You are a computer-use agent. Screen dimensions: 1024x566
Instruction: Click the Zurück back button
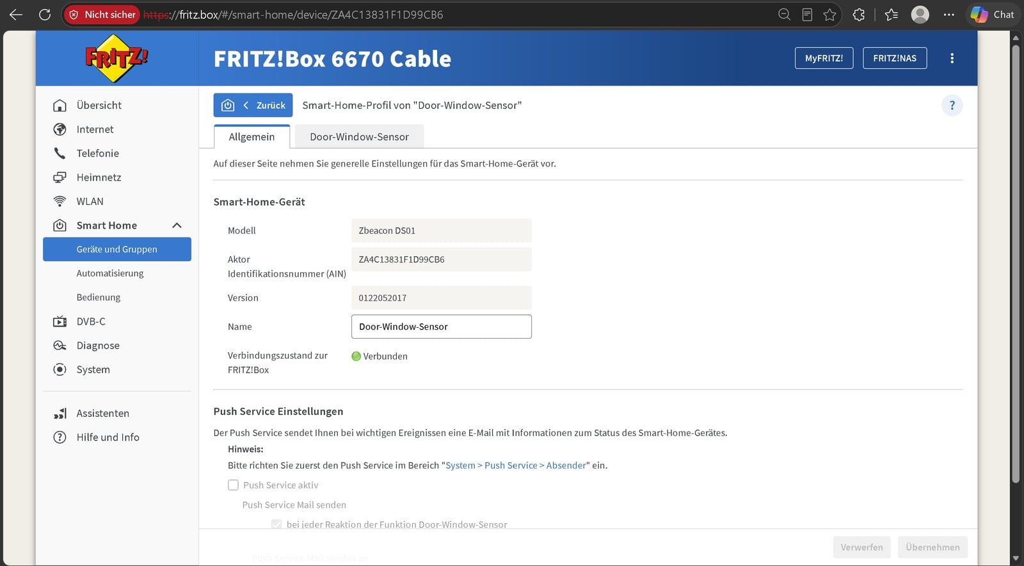[253, 105]
